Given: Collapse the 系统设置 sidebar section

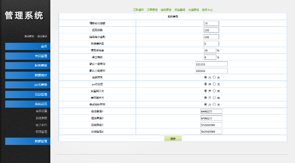Looking at the screenshot, I should [28, 104].
